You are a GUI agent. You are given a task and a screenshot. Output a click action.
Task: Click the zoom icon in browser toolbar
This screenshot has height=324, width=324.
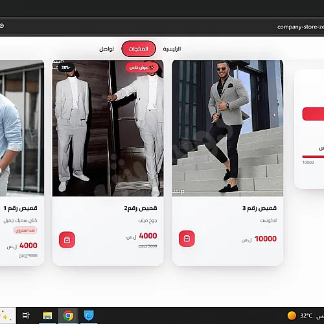click(x=2, y=26)
